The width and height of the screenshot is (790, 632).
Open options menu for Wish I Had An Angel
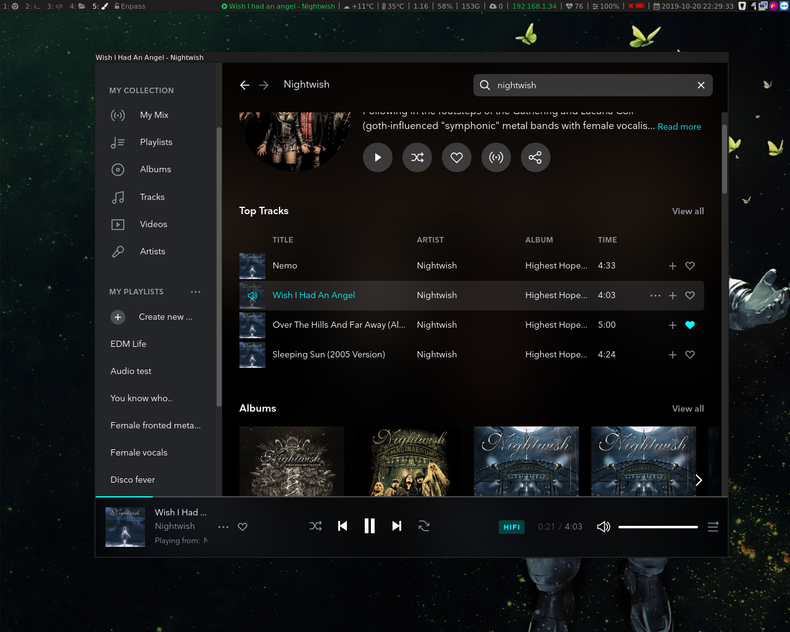tap(655, 296)
